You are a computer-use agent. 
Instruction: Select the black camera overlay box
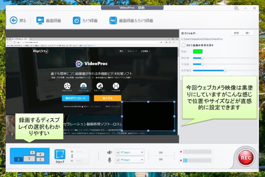click(148, 116)
